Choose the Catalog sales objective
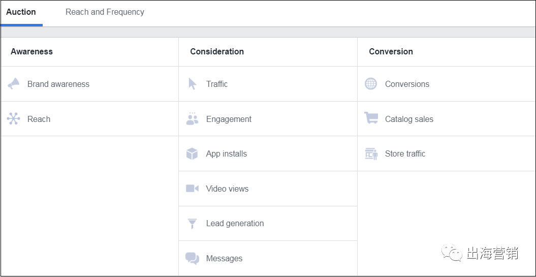Screen dimensions: 536x277 coord(409,119)
